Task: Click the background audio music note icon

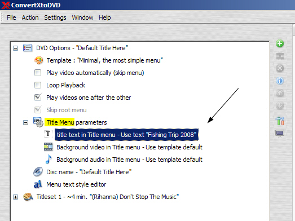Action: (49, 160)
